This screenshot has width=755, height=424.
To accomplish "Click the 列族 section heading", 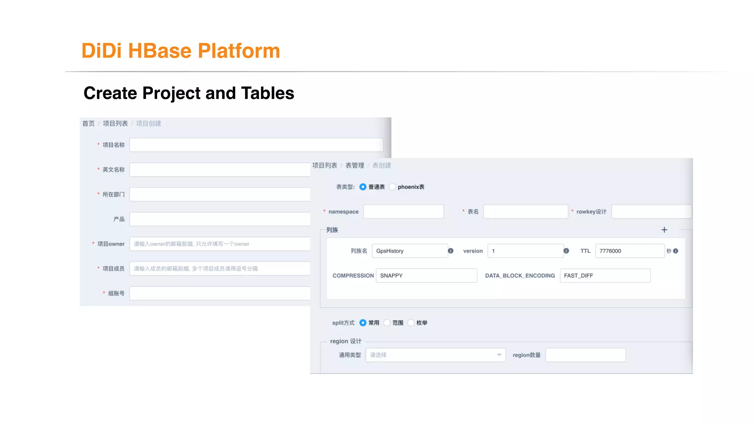I will pyautogui.click(x=332, y=230).
